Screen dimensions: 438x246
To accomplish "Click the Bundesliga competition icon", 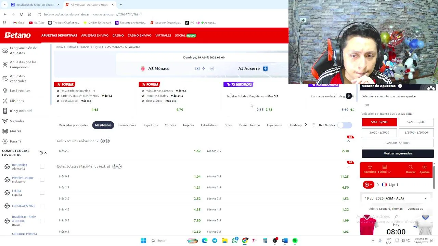I will pyautogui.click(x=7, y=167).
